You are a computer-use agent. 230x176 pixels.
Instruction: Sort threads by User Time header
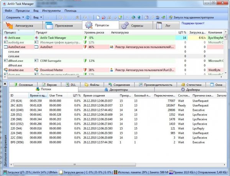pos(58,95)
